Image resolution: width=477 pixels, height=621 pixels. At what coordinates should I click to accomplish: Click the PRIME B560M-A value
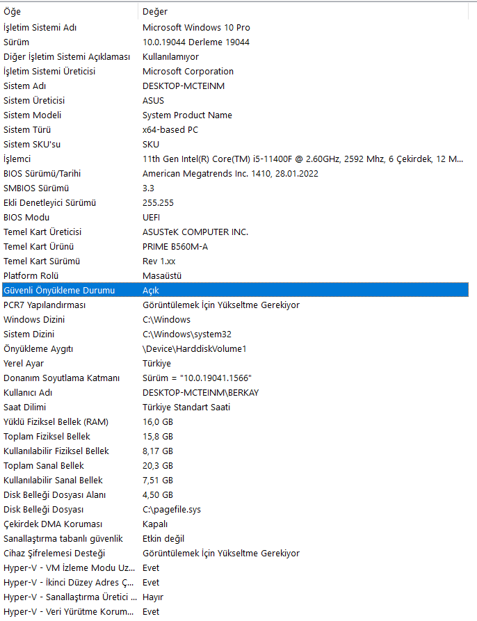(175, 247)
